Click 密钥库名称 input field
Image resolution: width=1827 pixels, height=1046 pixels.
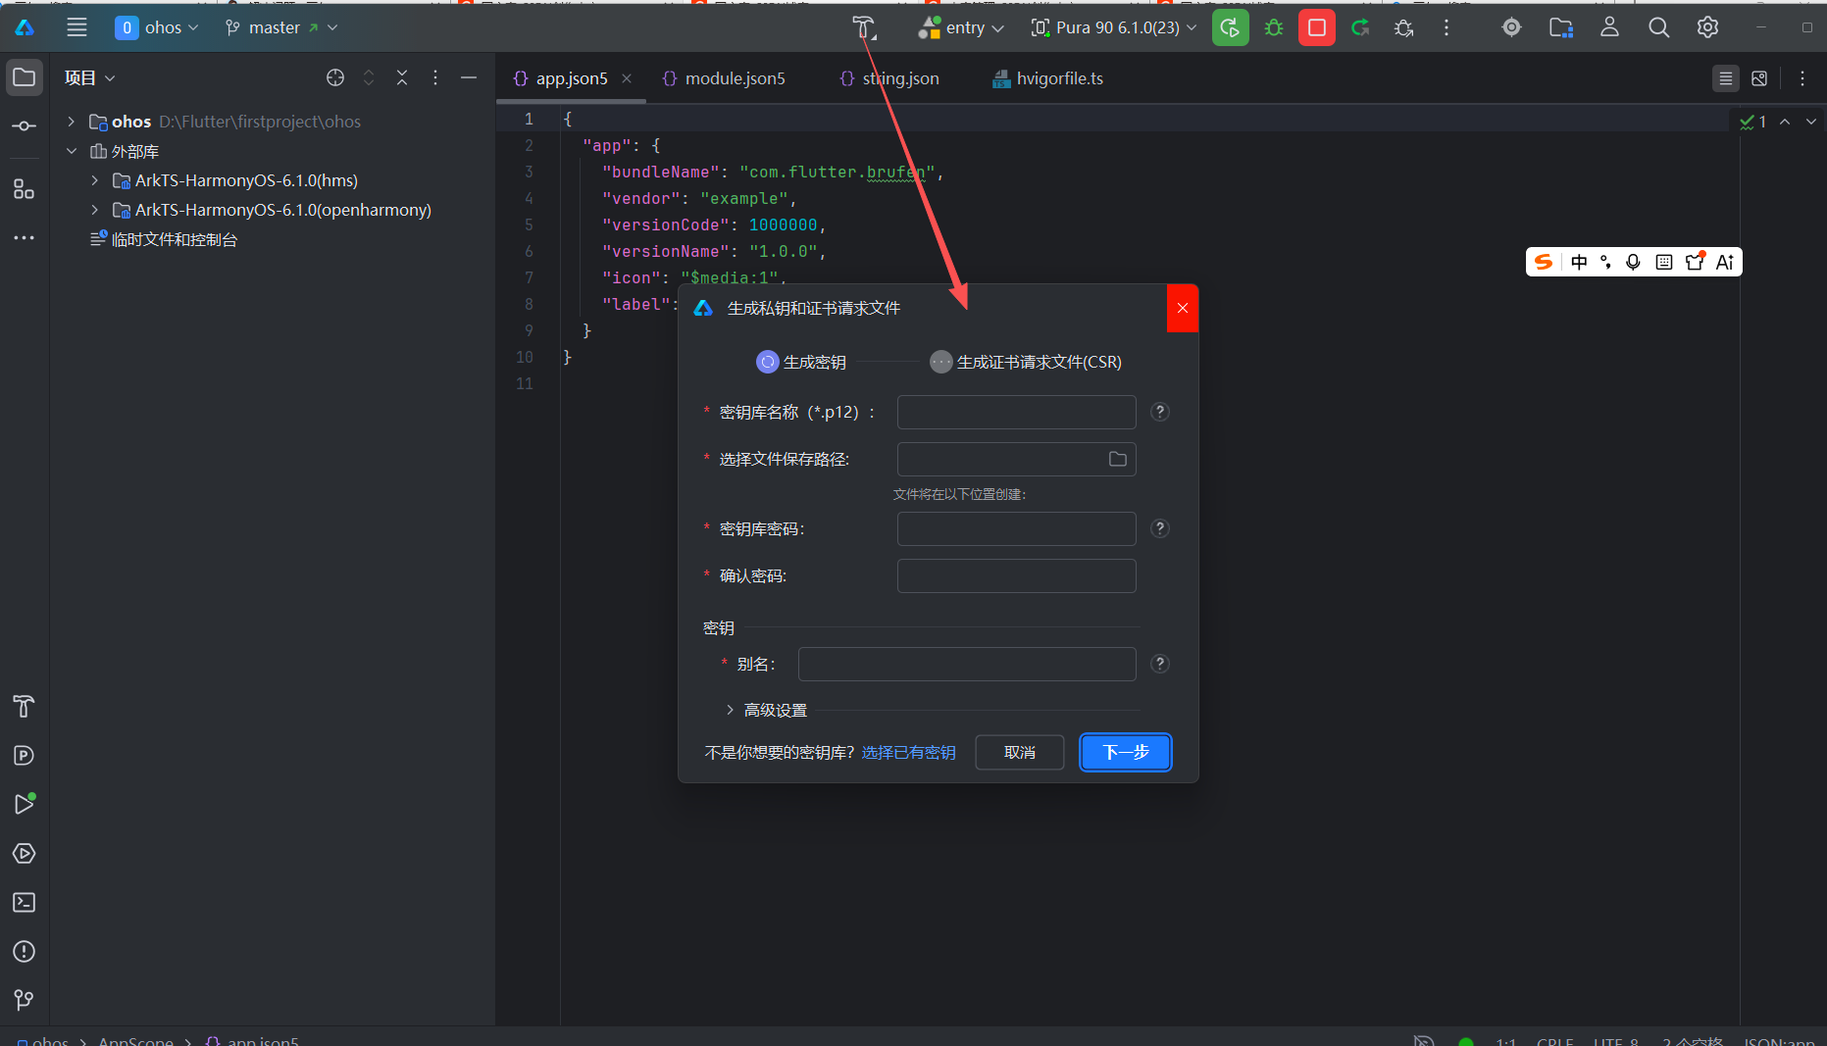[1016, 412]
